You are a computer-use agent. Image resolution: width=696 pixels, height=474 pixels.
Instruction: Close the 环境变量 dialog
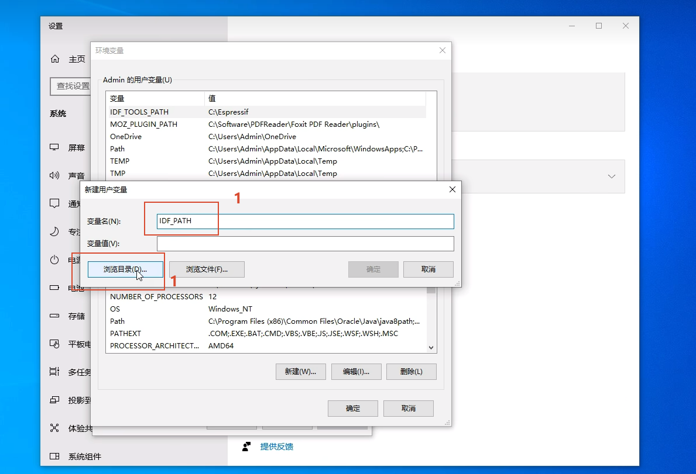pyautogui.click(x=443, y=50)
